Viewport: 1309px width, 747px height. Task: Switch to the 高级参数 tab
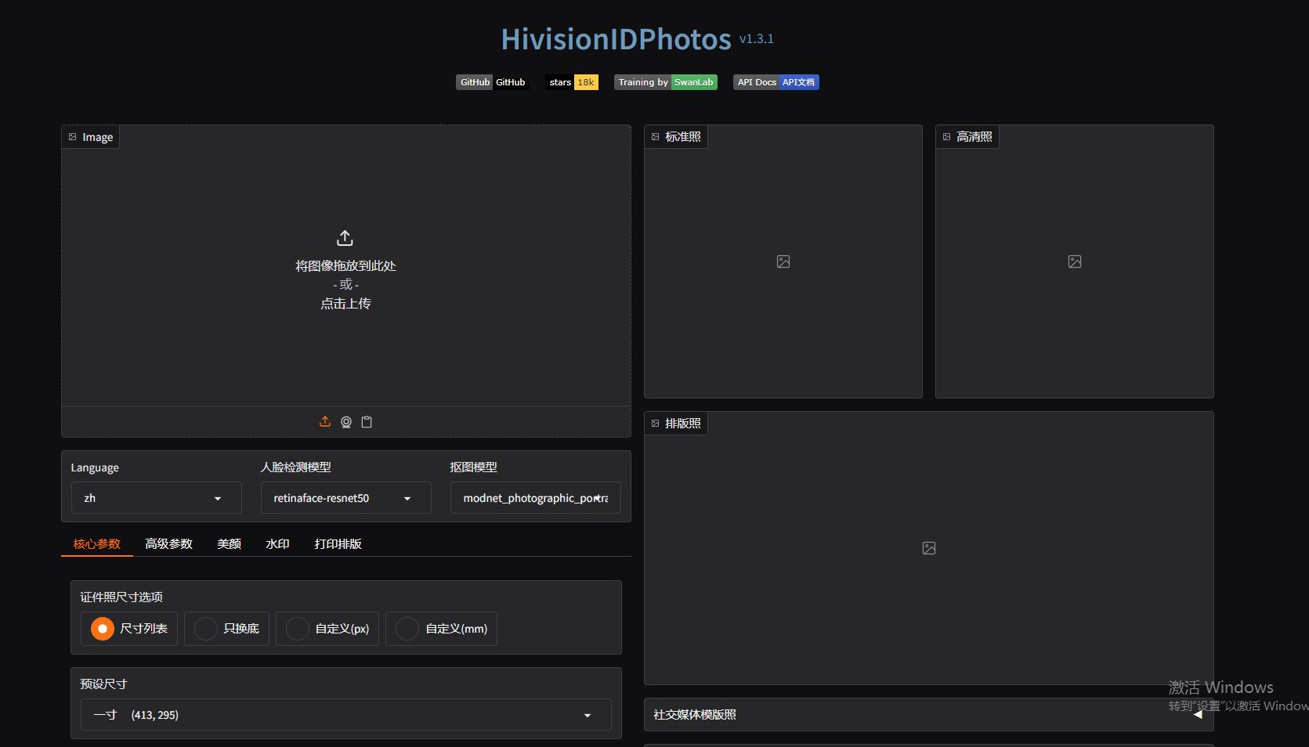click(168, 544)
